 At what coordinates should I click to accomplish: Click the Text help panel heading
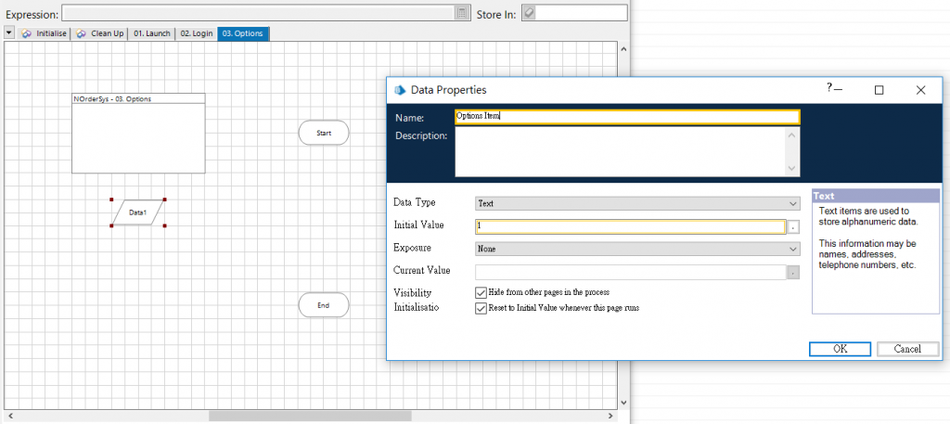(876, 197)
